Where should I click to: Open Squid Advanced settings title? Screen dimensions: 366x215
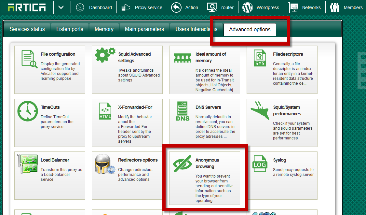click(x=134, y=57)
